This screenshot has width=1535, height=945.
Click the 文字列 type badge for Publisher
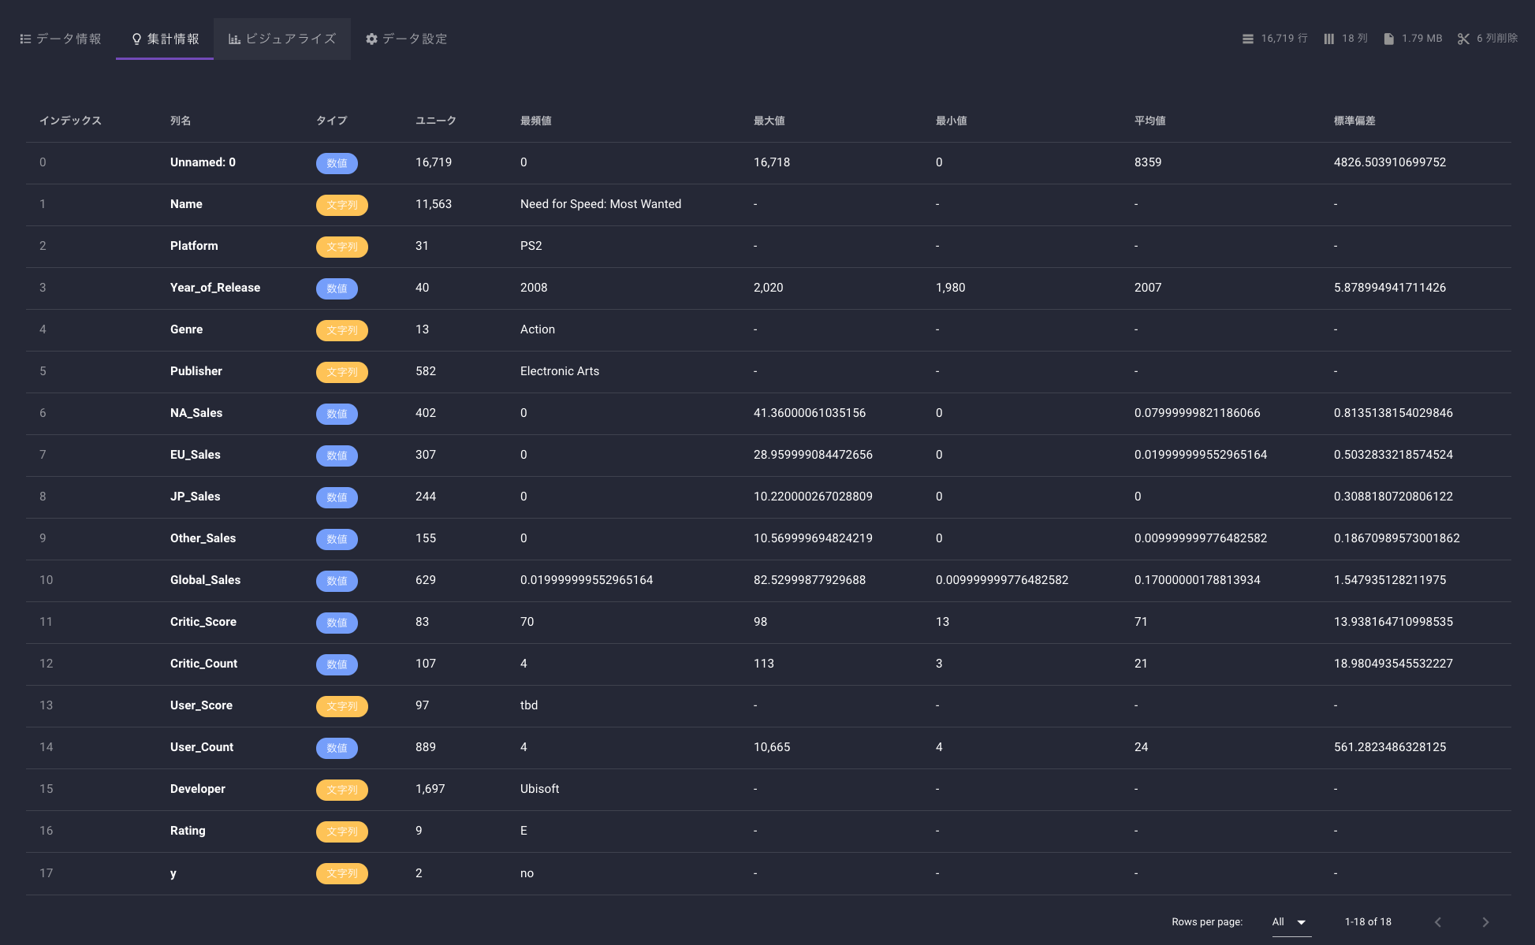pos(341,372)
